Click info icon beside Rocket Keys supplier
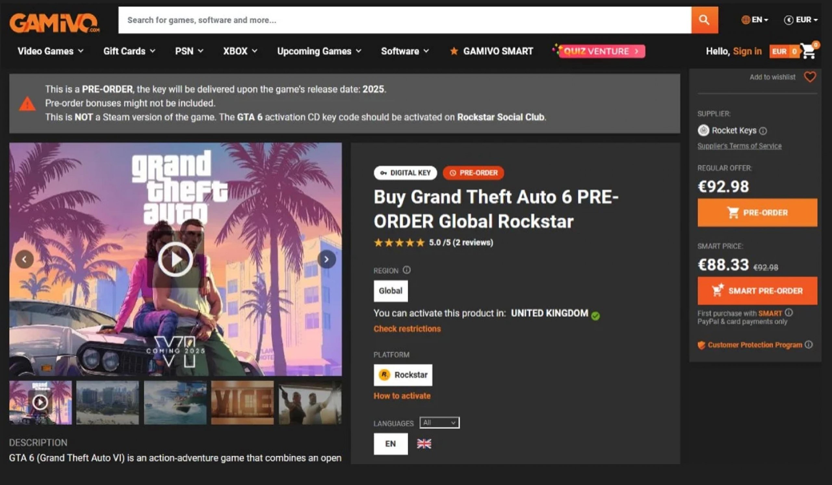Image resolution: width=832 pixels, height=485 pixels. tap(763, 131)
